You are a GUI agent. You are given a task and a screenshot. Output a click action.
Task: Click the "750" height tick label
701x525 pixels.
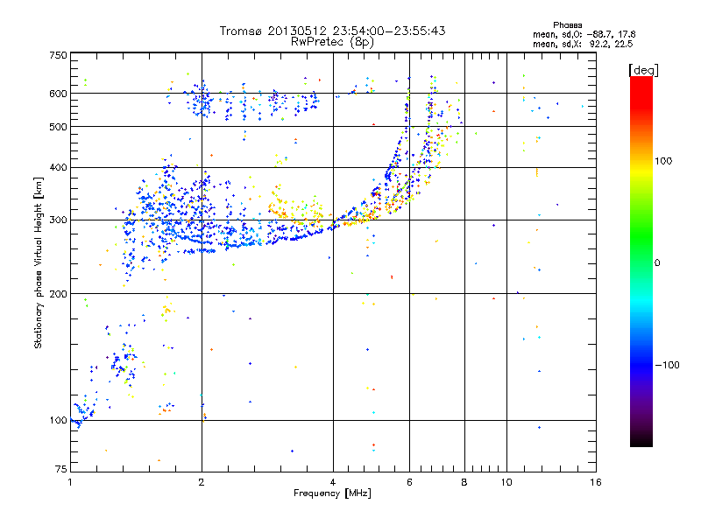pos(58,55)
